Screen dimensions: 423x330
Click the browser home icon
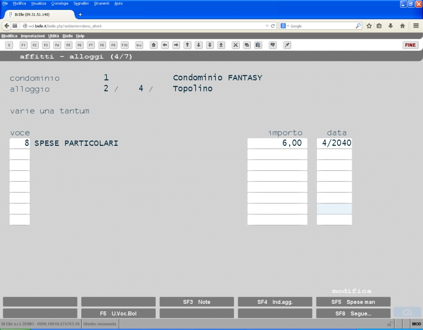(x=402, y=26)
